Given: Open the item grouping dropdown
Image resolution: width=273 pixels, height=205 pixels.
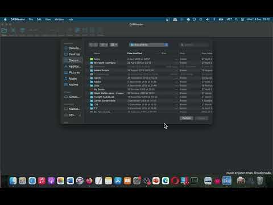Looking at the screenshot, I should click(114, 44).
